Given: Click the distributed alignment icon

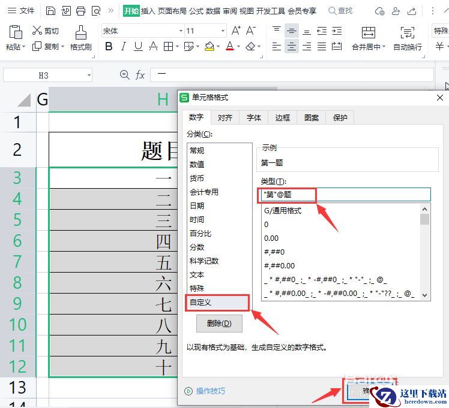Looking at the screenshot, I should (337, 46).
